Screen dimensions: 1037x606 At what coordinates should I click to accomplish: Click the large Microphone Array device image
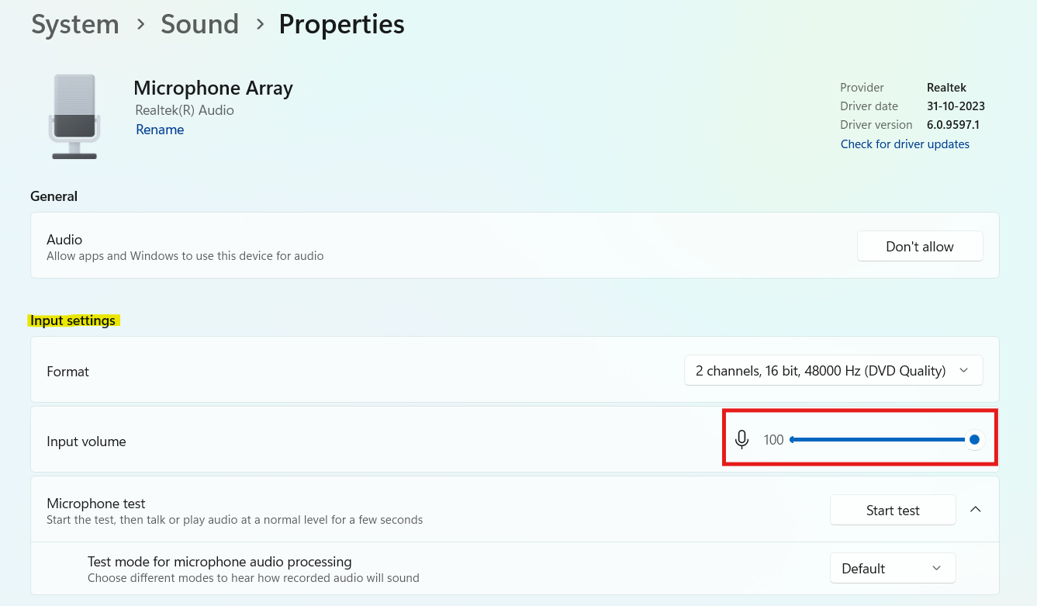[x=74, y=116]
